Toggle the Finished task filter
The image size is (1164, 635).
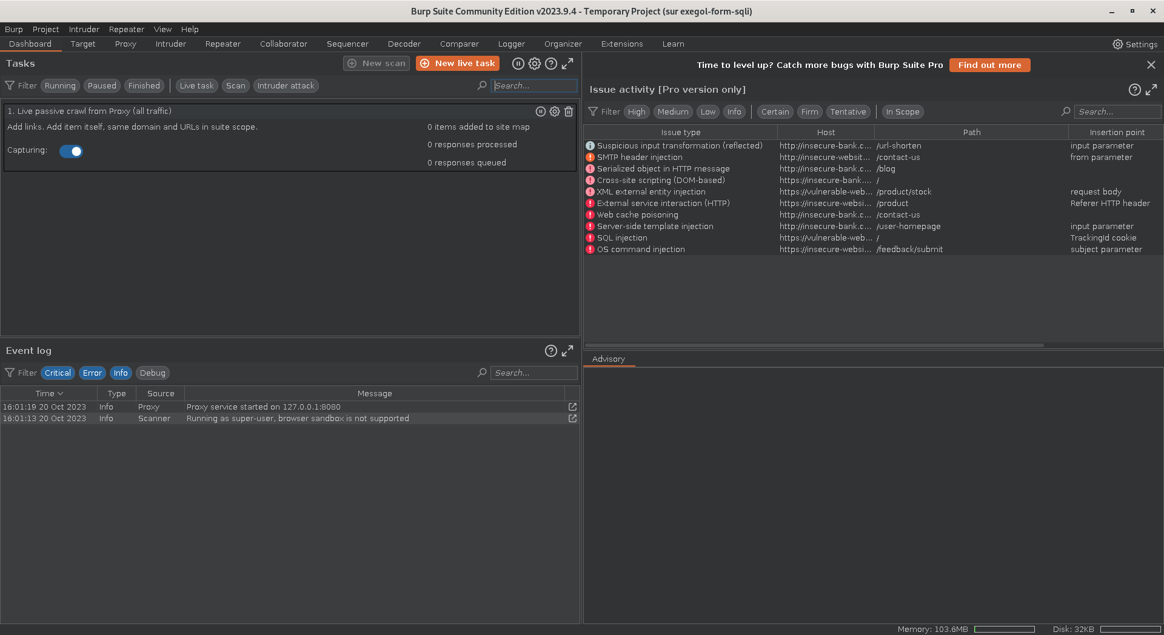pyautogui.click(x=144, y=86)
